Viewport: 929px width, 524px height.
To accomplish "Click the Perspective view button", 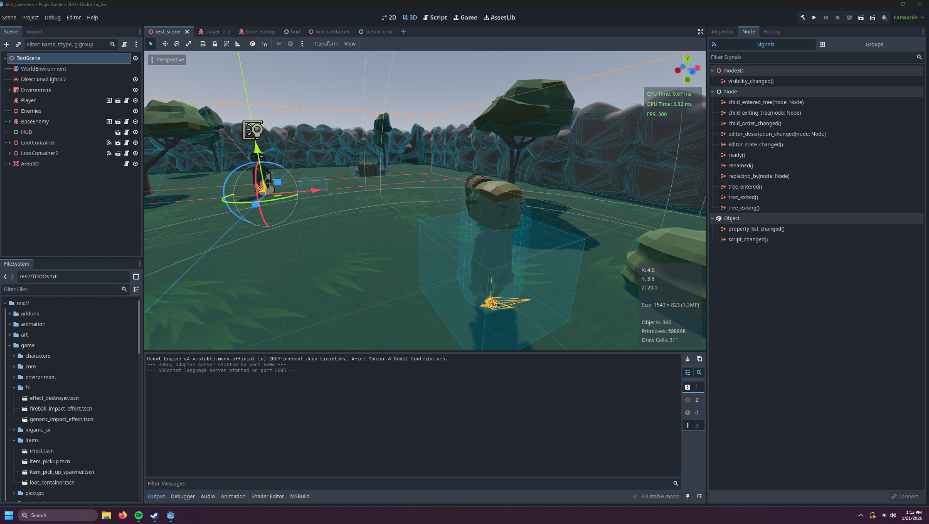I will click(167, 60).
